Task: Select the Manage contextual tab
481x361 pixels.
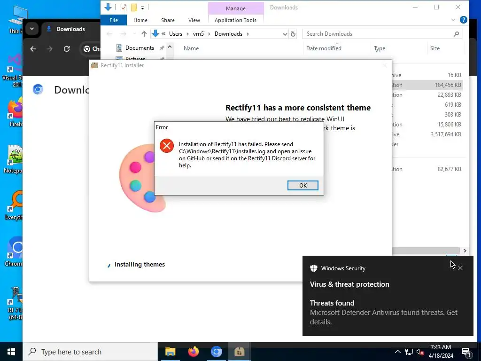Action: click(236, 8)
